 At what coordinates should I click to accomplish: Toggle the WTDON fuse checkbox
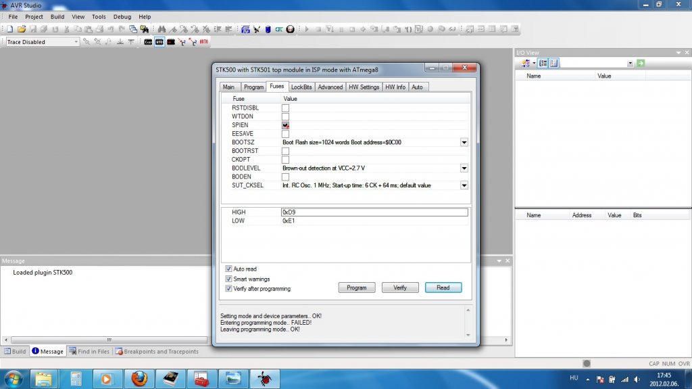[x=286, y=116]
